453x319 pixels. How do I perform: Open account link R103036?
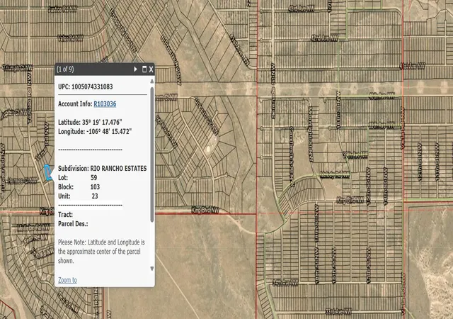(x=105, y=104)
